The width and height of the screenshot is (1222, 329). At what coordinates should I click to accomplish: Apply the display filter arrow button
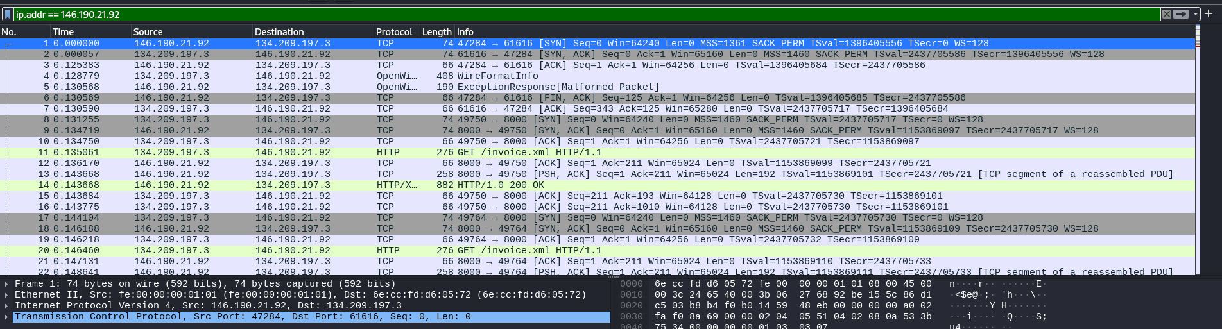pos(1181,14)
